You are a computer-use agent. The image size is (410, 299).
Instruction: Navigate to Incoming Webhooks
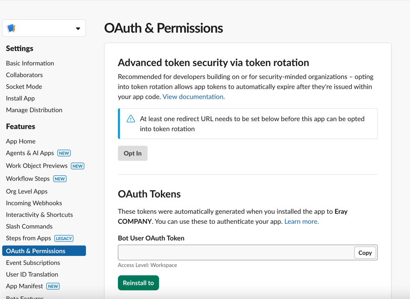coord(34,203)
